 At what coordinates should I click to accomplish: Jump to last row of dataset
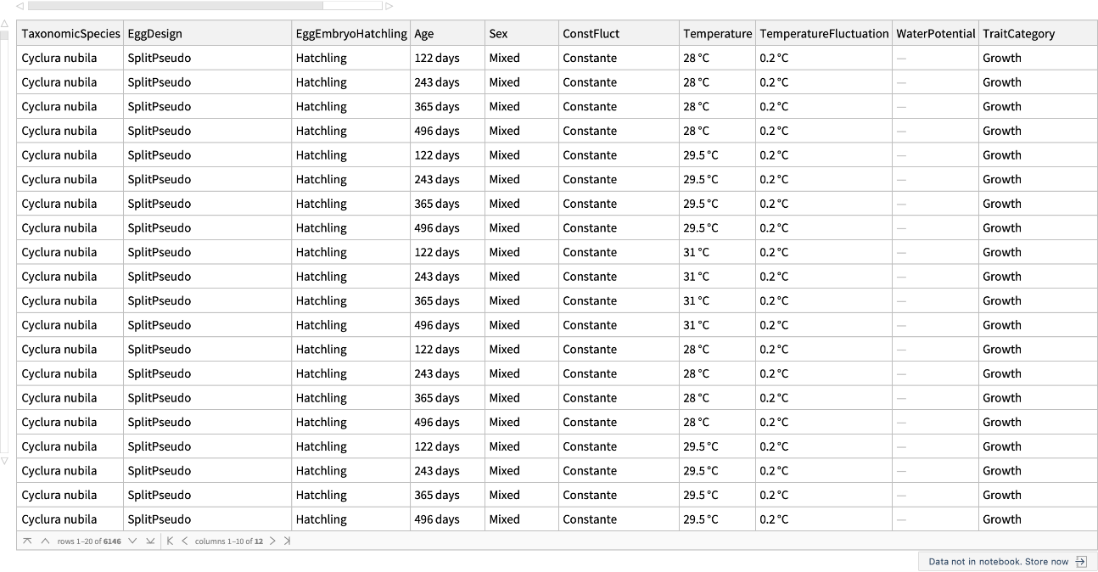[150, 541]
